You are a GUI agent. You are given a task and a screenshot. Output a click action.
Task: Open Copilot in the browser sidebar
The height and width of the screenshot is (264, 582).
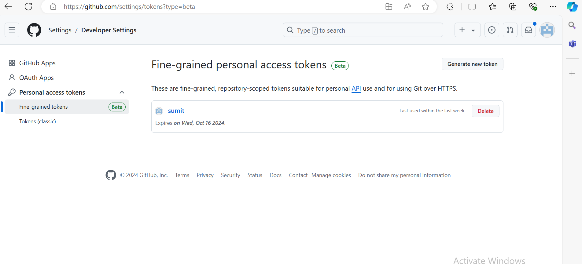(x=572, y=7)
